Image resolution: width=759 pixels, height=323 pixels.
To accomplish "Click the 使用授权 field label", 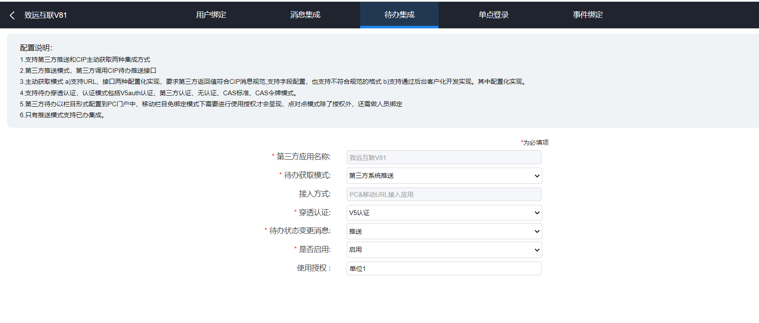I will (x=313, y=268).
